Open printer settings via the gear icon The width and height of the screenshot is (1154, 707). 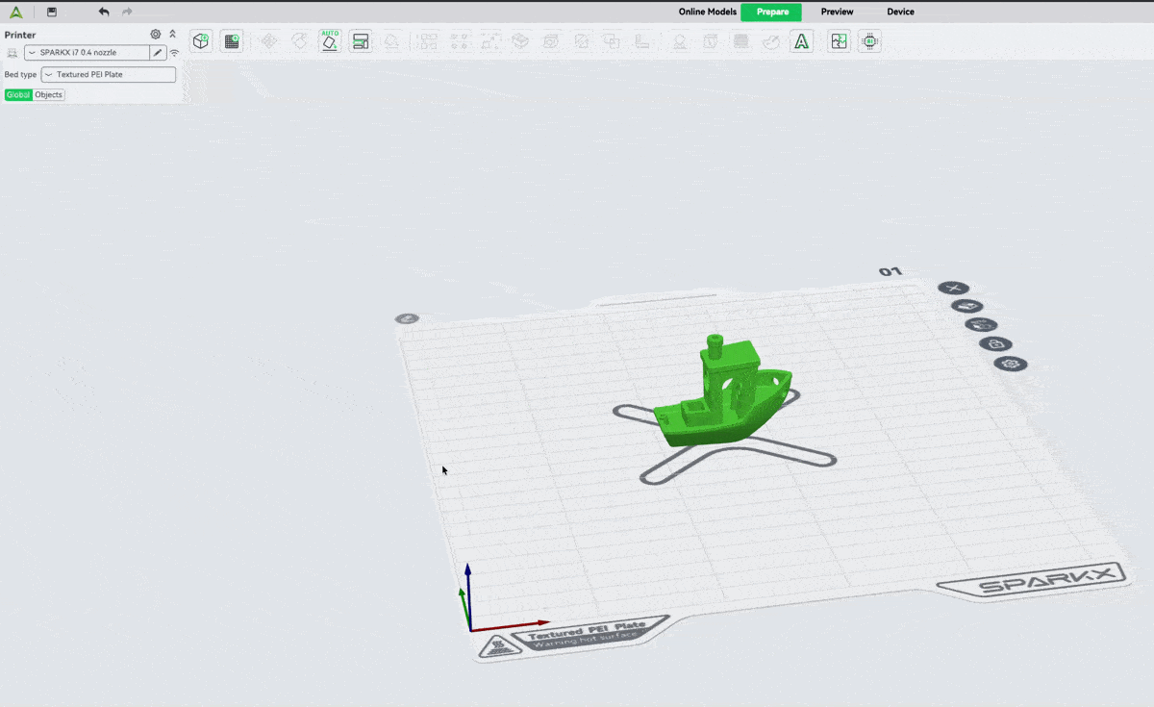(156, 35)
